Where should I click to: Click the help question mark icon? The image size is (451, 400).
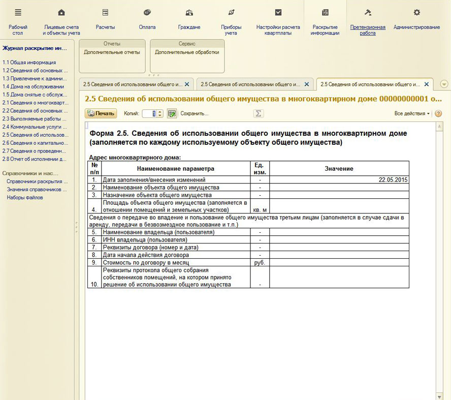tap(438, 113)
